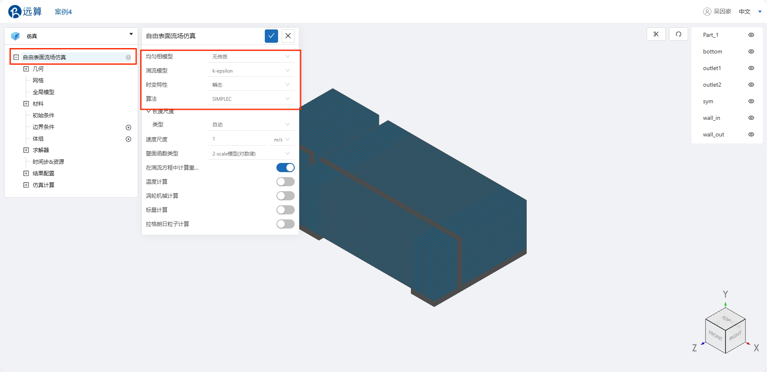
Task: Expand the 仿真计算 tree node
Action: 26,185
